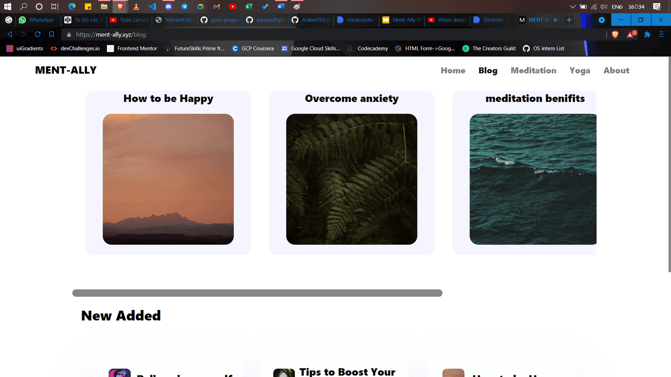View site info via lock icon
Screen dimensions: 671x377
(69, 34)
